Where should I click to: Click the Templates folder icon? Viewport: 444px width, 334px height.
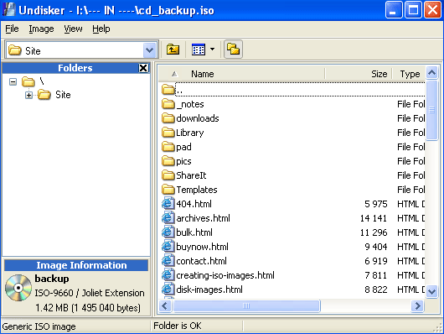coord(168,190)
